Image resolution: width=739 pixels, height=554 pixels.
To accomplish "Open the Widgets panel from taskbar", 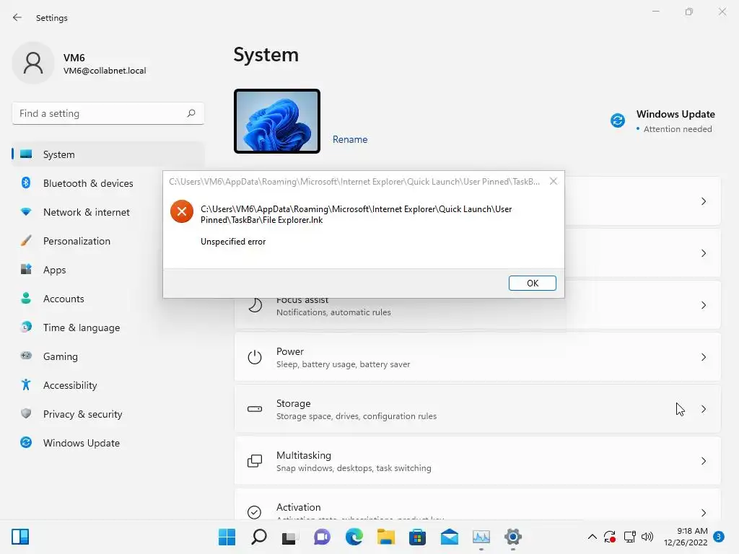I will (x=19, y=537).
